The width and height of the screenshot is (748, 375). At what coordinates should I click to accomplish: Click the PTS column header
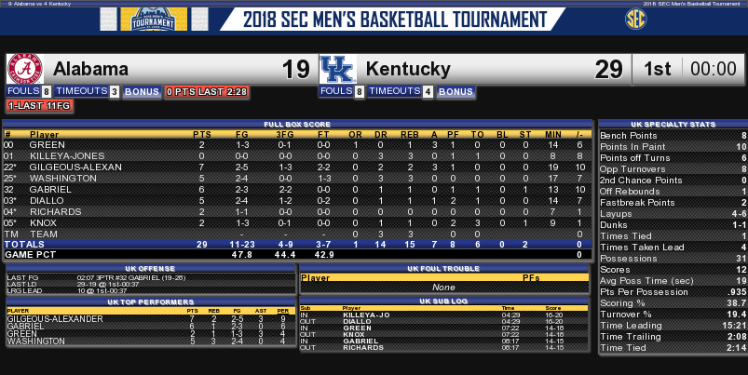[x=202, y=135]
